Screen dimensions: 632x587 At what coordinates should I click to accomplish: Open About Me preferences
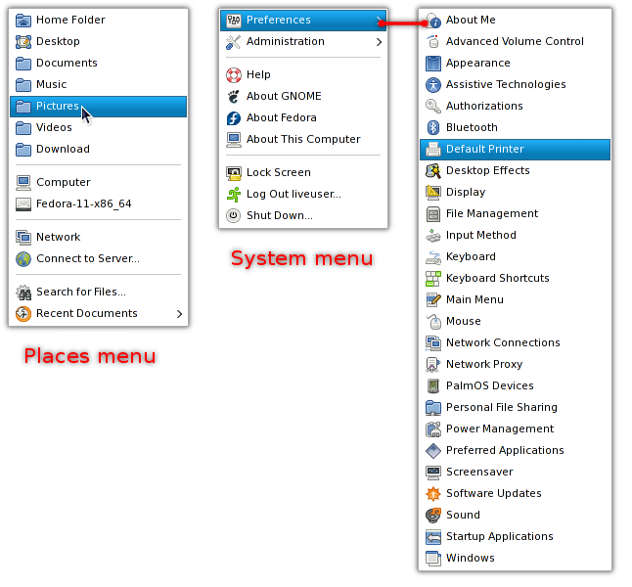click(516, 21)
